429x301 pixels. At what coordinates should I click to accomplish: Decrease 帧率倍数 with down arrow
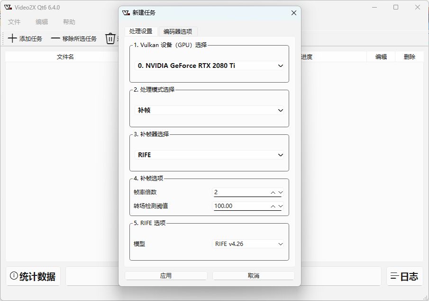280,192
